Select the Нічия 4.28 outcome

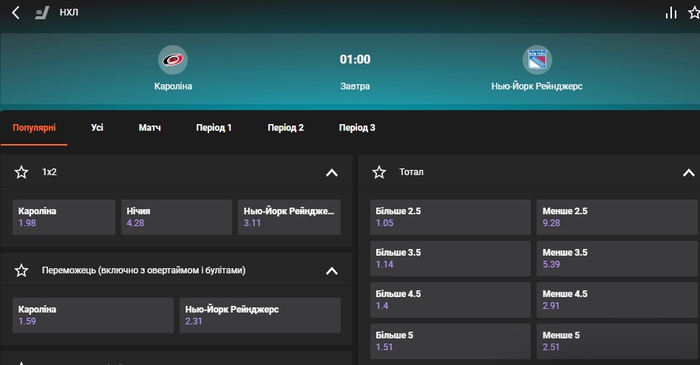pos(177,217)
